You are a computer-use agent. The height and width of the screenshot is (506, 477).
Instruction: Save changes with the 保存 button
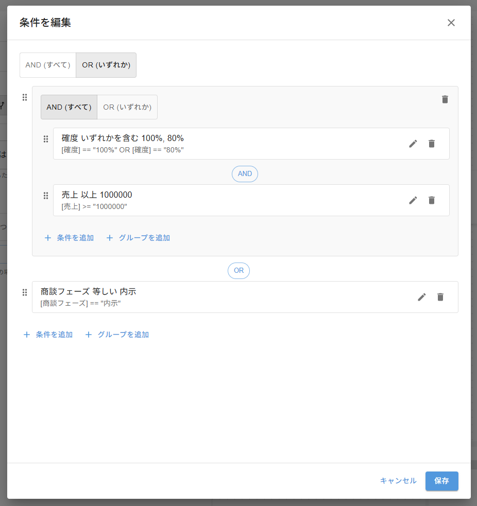tap(441, 481)
